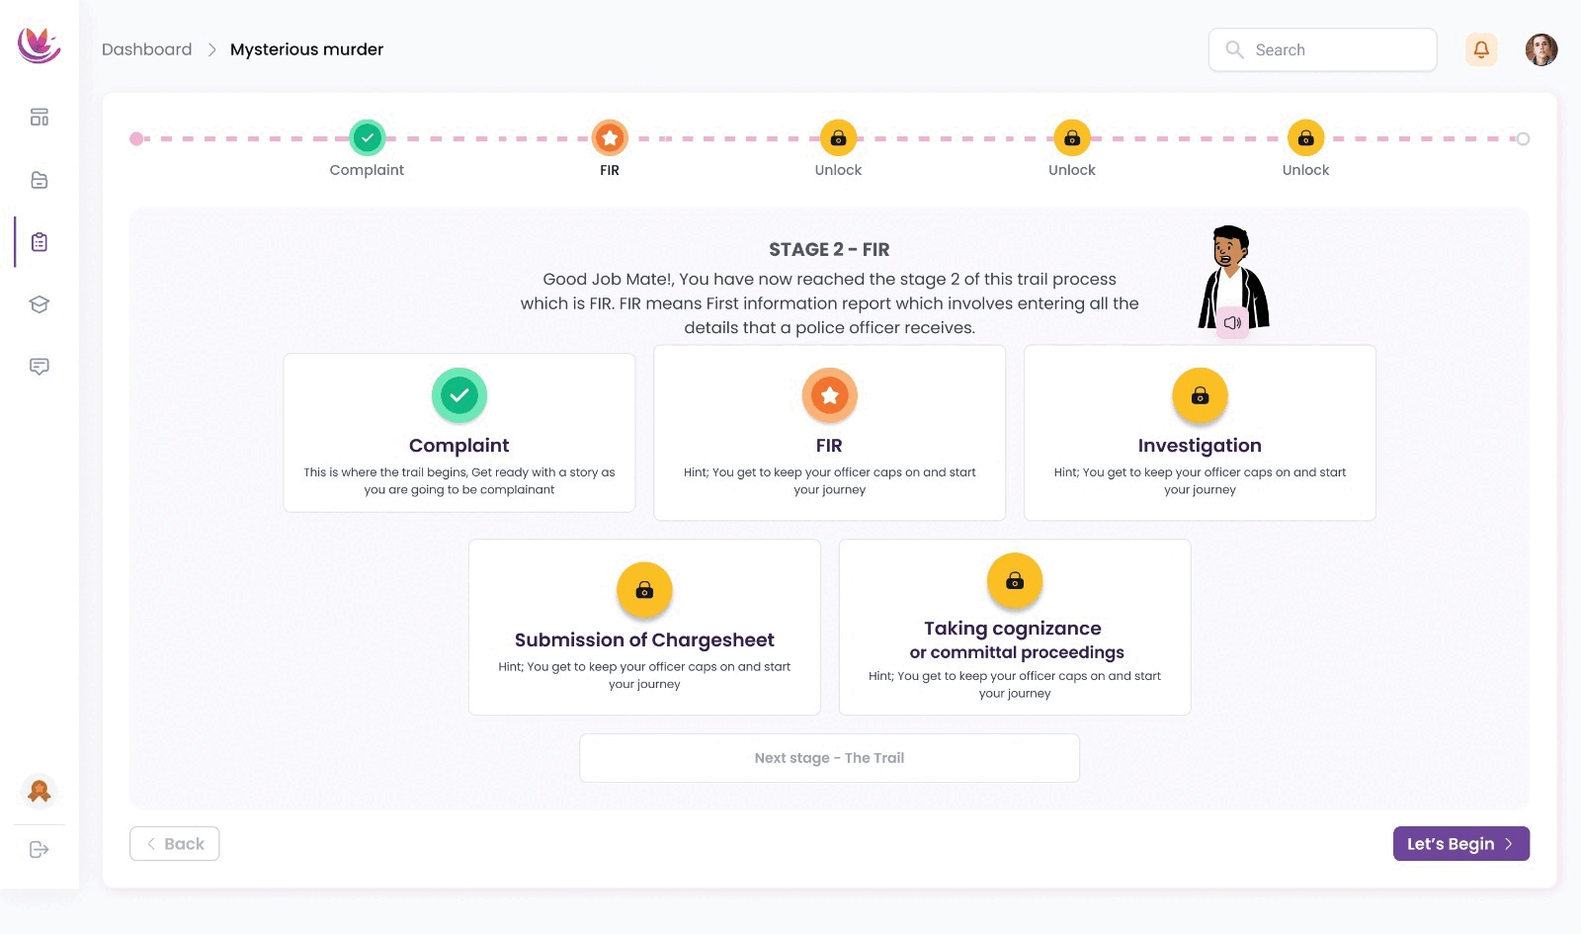The width and height of the screenshot is (1581, 934).
Task: Open user profile avatar at top right
Action: pyautogui.click(x=1541, y=49)
